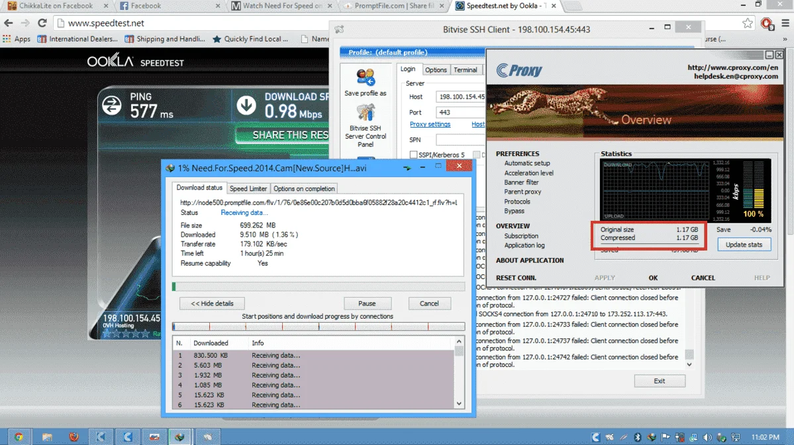Pause the Need For Speed download
This screenshot has width=794, height=445.
tap(367, 303)
